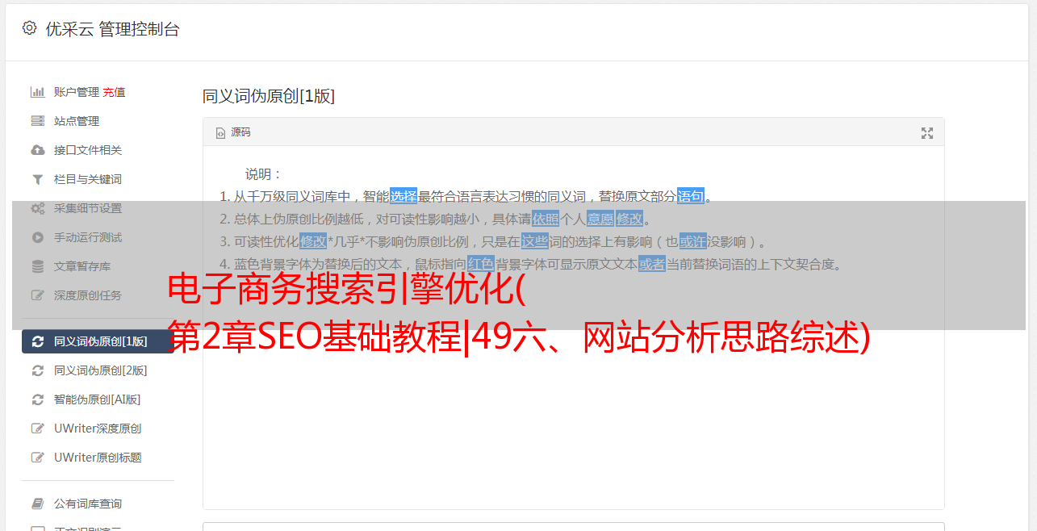This screenshot has width=1037, height=531.
Task: Click the 同义词伪原创[1版] page heading
Action: 269,96
